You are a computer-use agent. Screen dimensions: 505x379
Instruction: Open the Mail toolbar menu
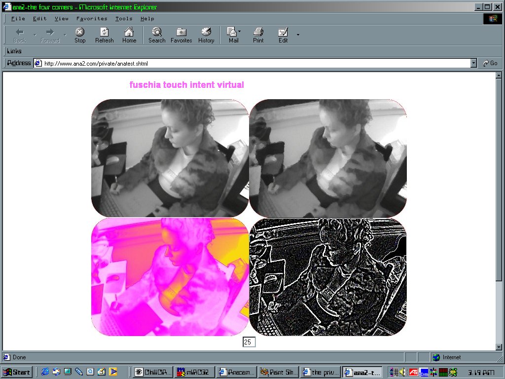point(233,35)
